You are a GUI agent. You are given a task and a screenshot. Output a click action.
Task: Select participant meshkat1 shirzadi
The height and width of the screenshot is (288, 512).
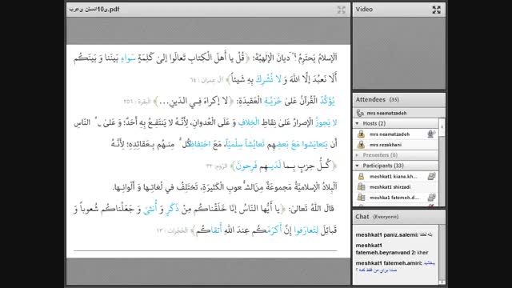pyautogui.click(x=396, y=186)
